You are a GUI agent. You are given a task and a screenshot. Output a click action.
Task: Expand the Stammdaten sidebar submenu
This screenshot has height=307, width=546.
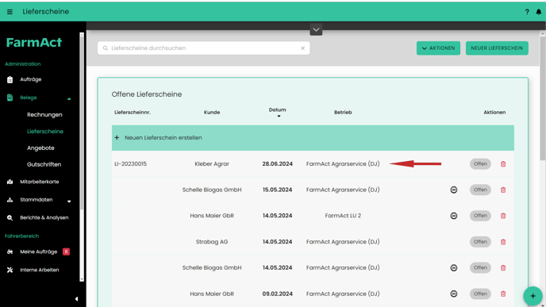point(69,201)
